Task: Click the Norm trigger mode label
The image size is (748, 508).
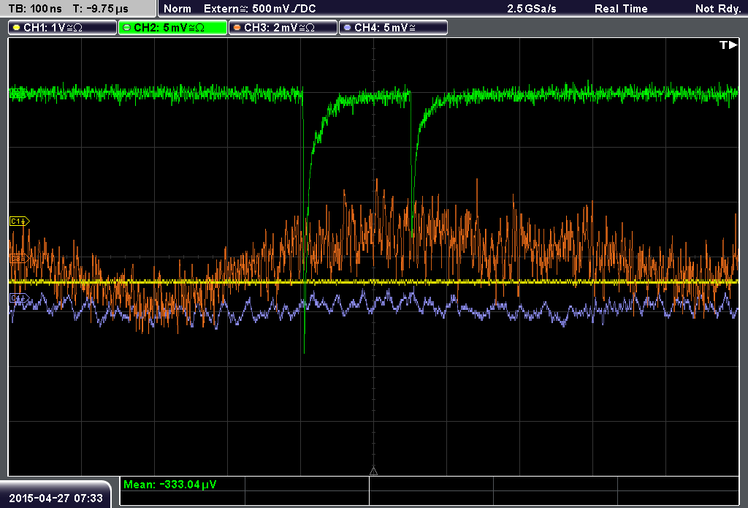Action: click(178, 9)
